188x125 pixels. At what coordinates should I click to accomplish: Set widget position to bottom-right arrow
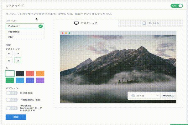click(18, 60)
